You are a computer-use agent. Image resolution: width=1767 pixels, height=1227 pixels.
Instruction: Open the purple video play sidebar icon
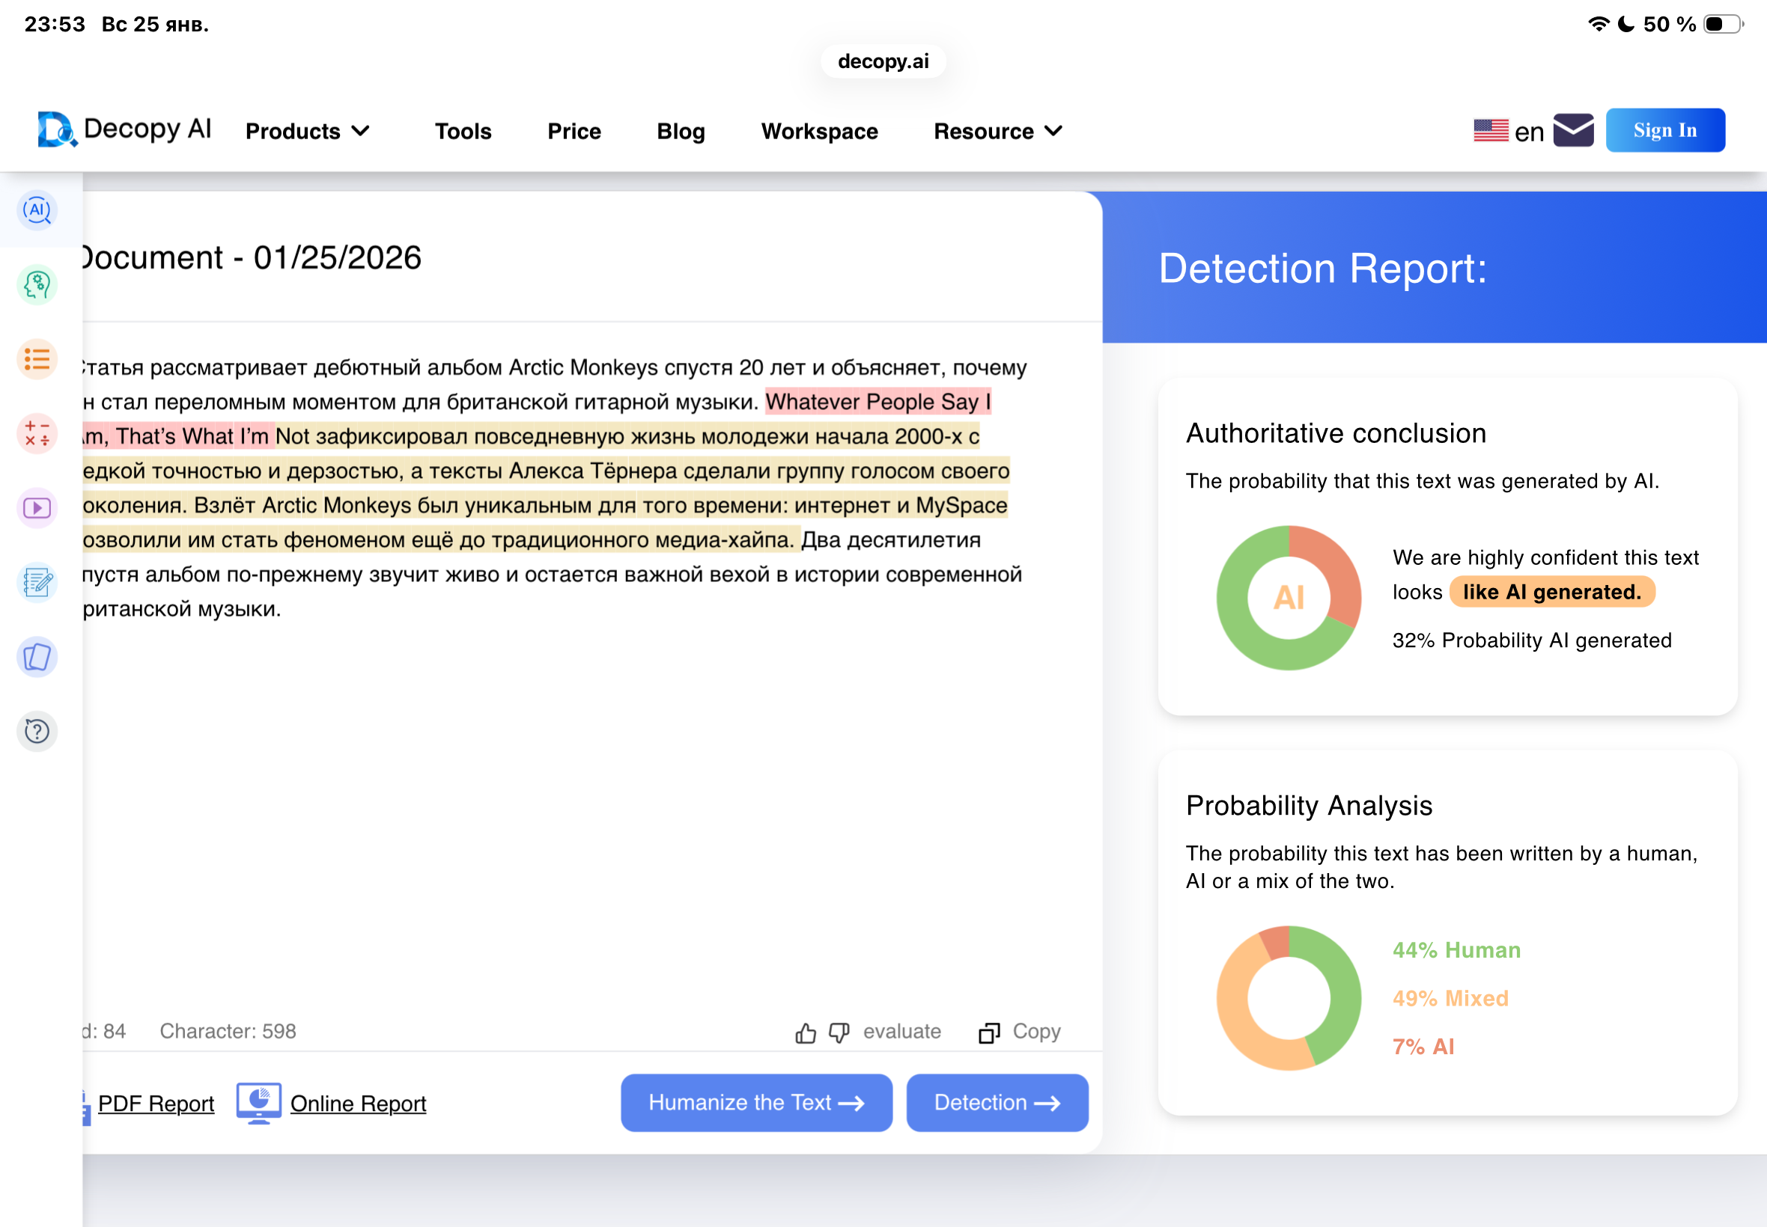37,508
